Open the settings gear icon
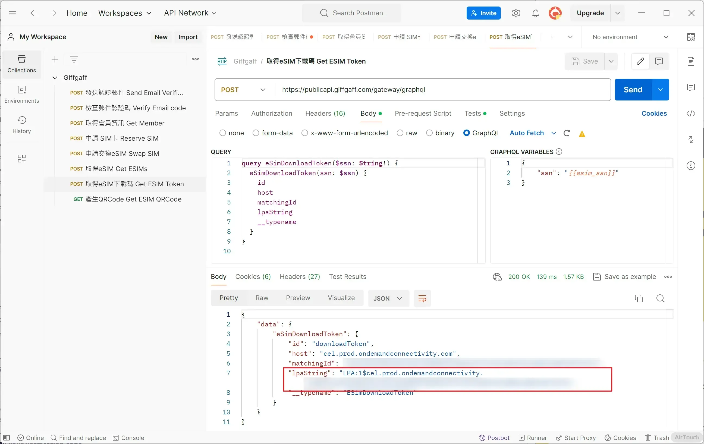The height and width of the screenshot is (444, 704). (x=516, y=13)
